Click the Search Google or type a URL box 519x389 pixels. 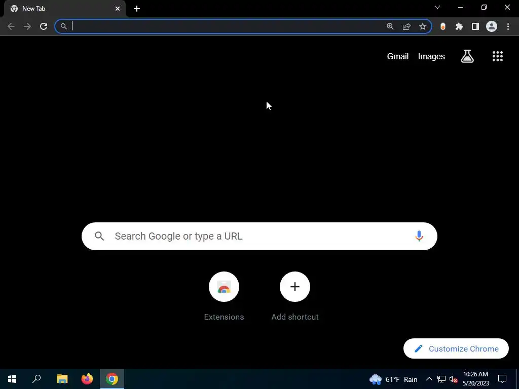(x=259, y=236)
